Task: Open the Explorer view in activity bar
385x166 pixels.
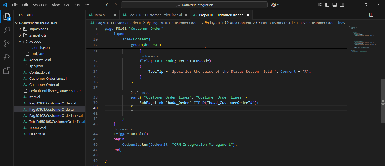Action: click(x=6, y=17)
